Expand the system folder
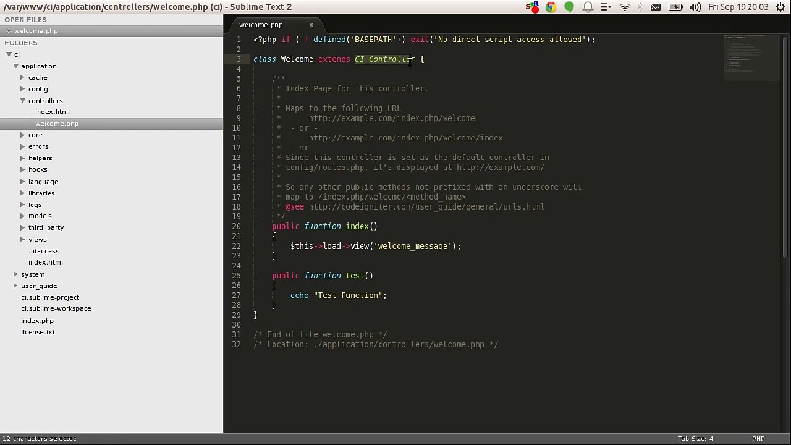The width and height of the screenshot is (791, 445). point(16,274)
